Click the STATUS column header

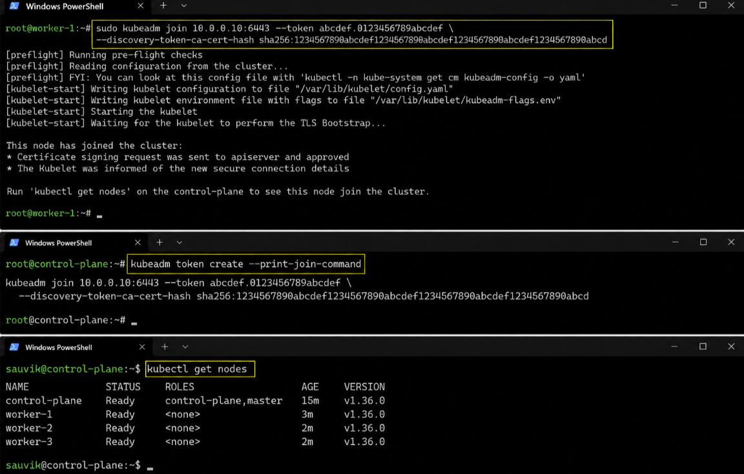point(123,387)
